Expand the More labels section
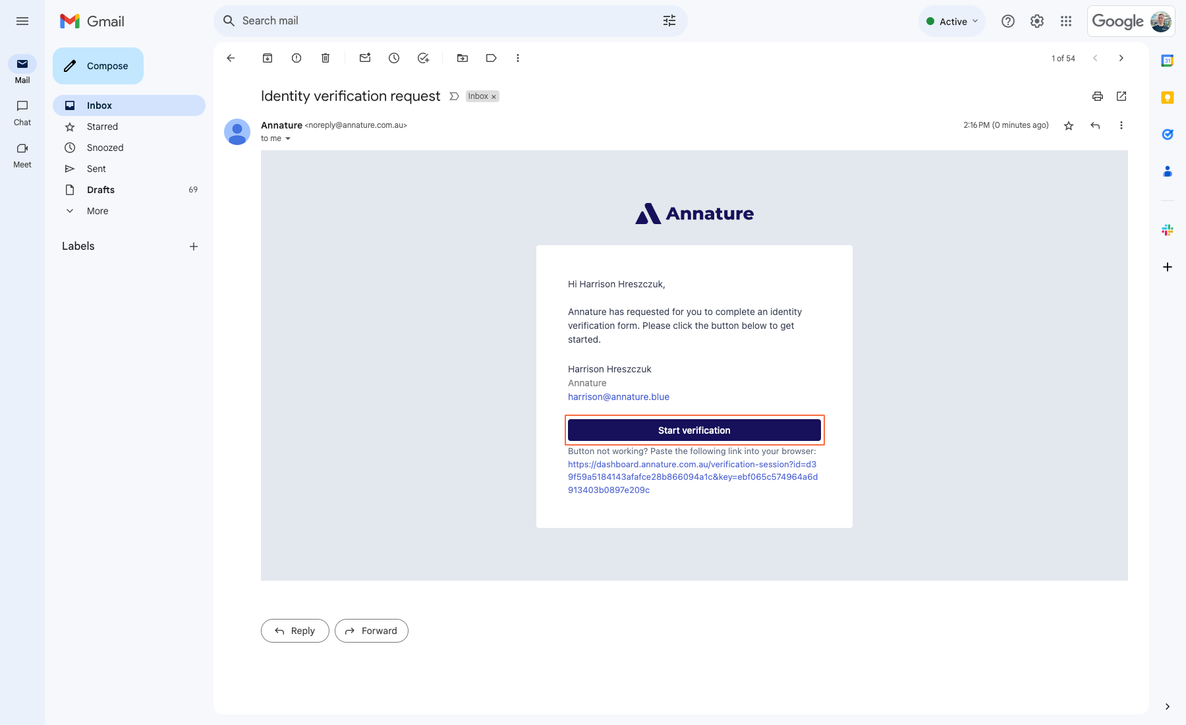This screenshot has height=725, width=1186. (x=97, y=211)
